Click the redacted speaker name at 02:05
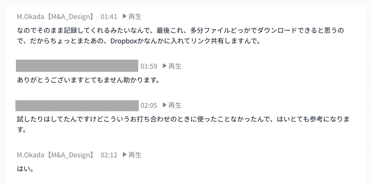This screenshot has width=372, height=183. click(77, 106)
